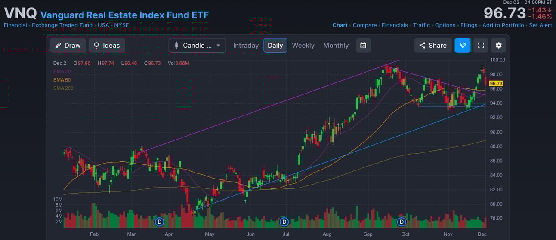The height and width of the screenshot is (240, 556).
Task: Click the last price 96.73 in header
Action: 505,13
